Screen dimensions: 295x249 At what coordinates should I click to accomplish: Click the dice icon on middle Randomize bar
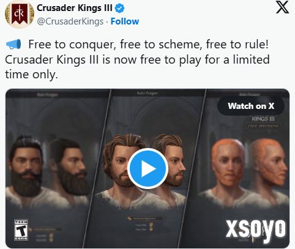(129, 218)
